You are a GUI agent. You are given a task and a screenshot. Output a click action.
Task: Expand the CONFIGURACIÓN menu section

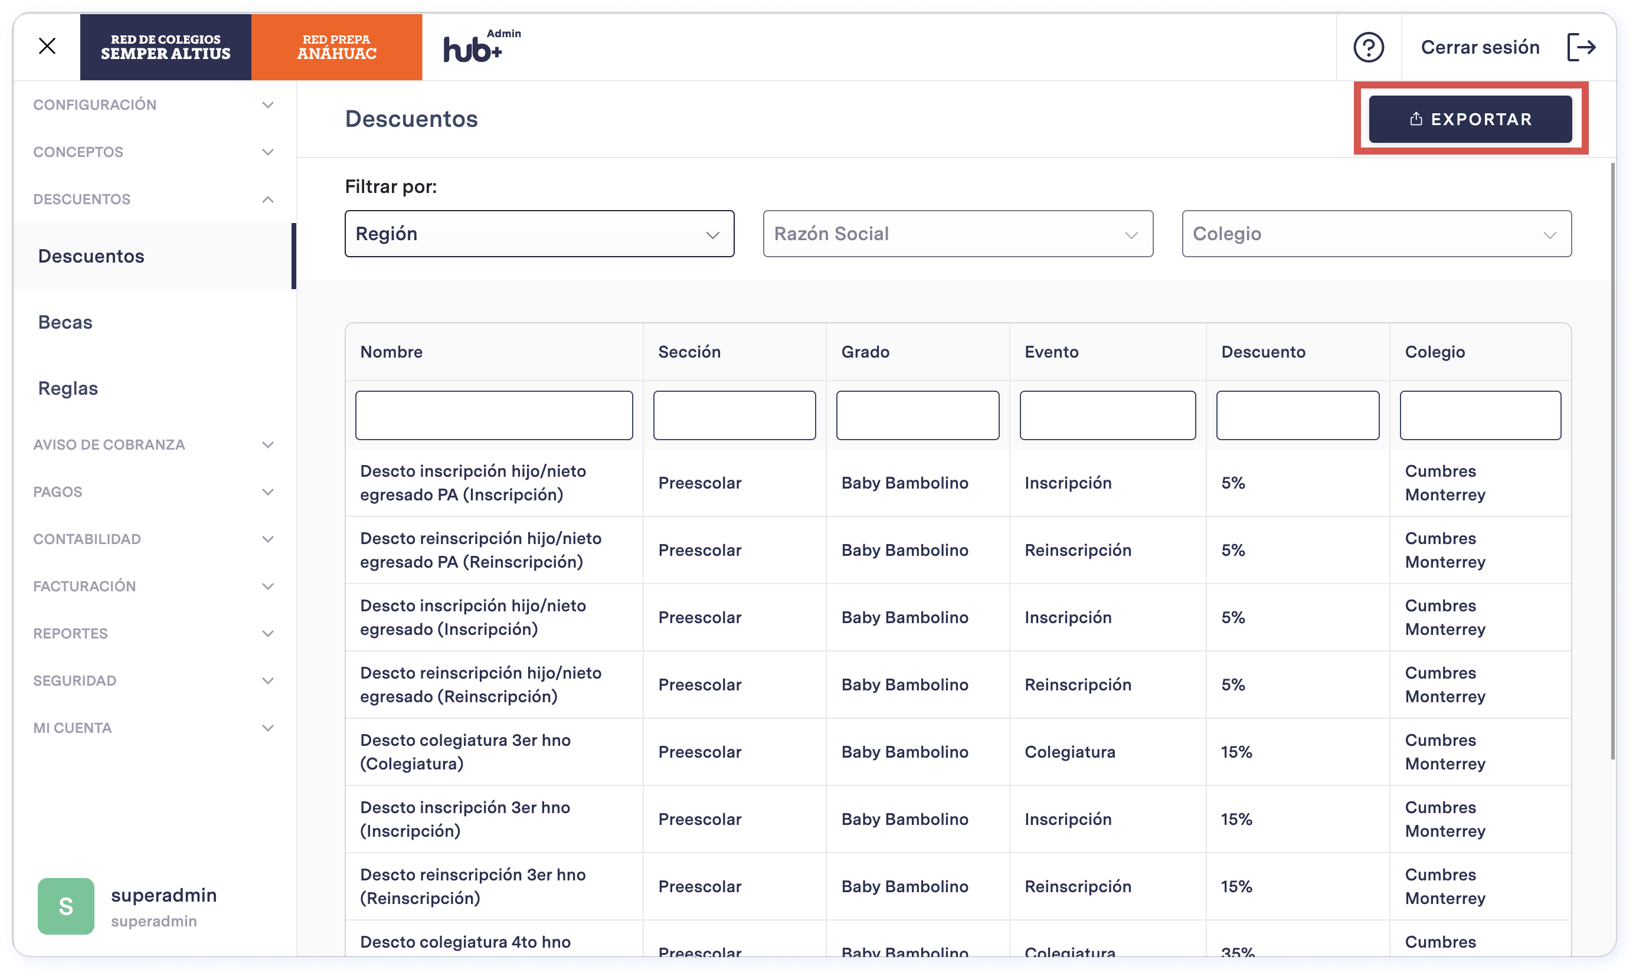[155, 104]
